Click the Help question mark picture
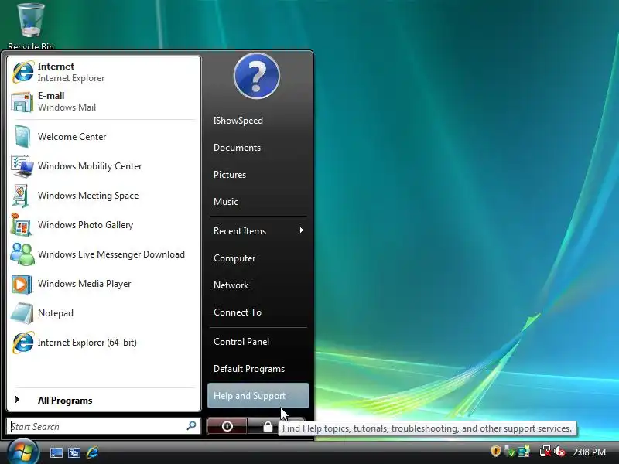Image resolution: width=619 pixels, height=464 pixels. [257, 76]
